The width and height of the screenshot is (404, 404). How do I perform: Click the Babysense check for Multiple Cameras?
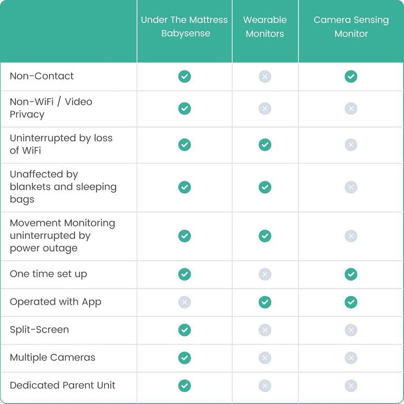click(184, 358)
